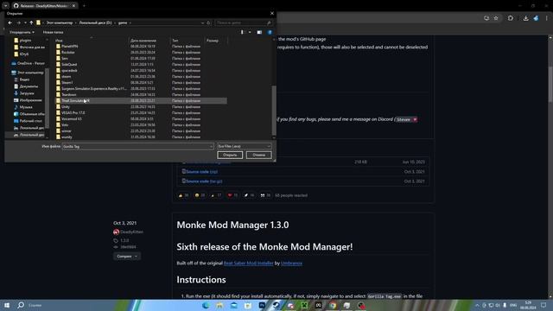This screenshot has height=311, width=553.
Task: Go up one folder level
Action: 31,22
